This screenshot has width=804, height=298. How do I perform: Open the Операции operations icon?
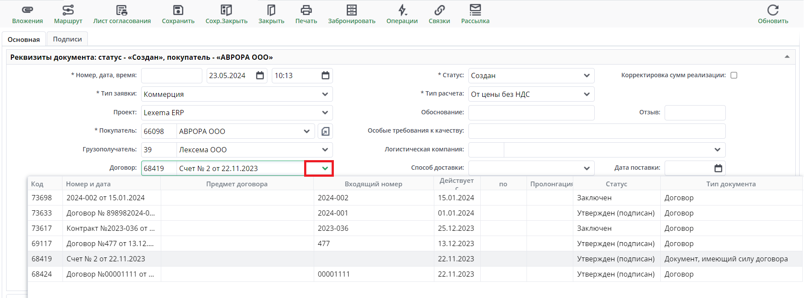click(402, 10)
